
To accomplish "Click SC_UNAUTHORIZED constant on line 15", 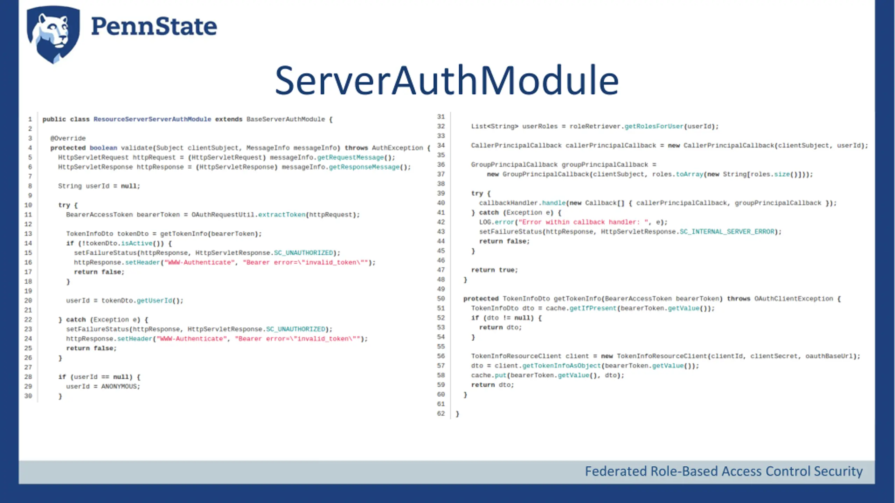I will (303, 253).
